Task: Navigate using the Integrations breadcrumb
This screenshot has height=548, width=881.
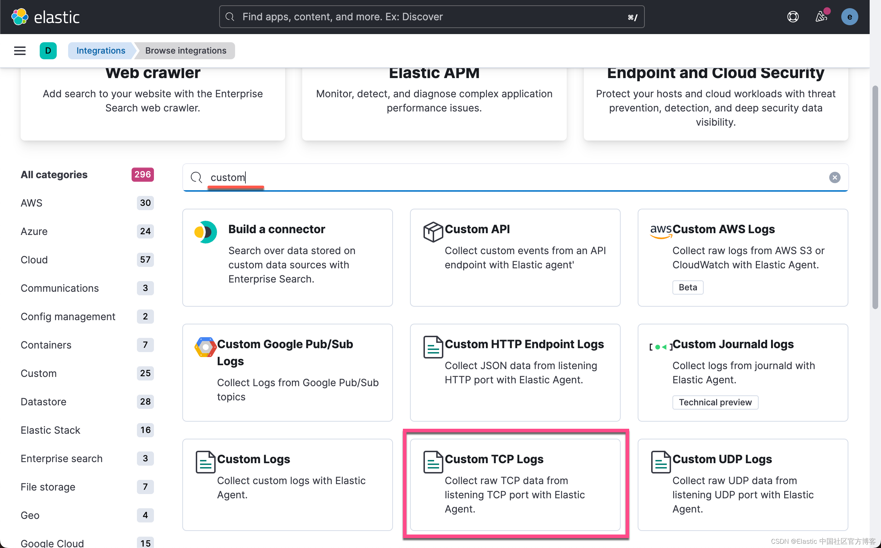Action: tap(100, 50)
